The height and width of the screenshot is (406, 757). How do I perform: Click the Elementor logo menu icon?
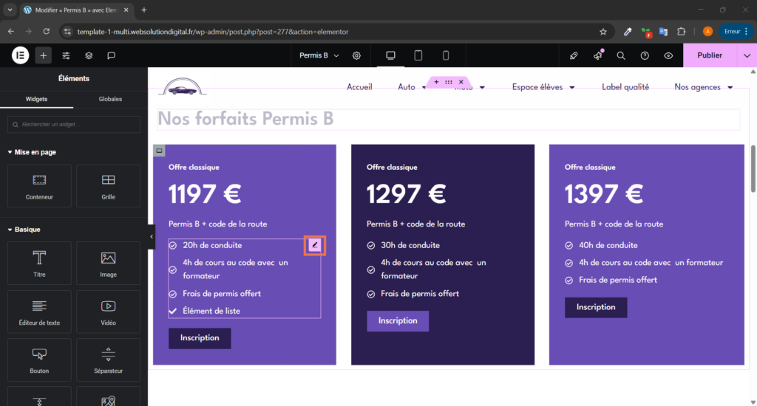pyautogui.click(x=20, y=55)
